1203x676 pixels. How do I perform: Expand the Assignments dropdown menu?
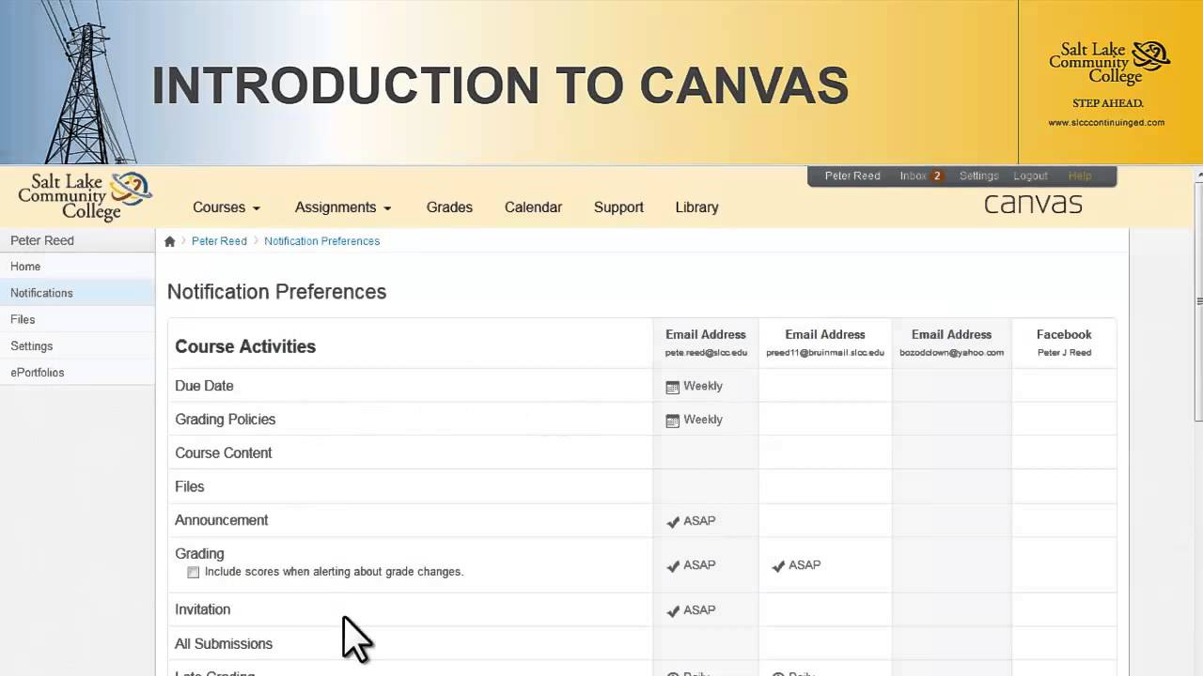click(x=343, y=207)
